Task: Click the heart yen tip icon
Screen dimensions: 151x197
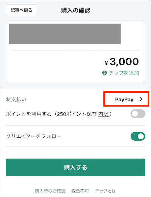Action: pos(104,73)
